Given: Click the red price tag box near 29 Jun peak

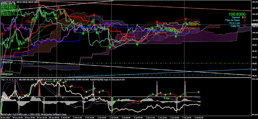Looking at the screenshot, I should pos(29,22).
